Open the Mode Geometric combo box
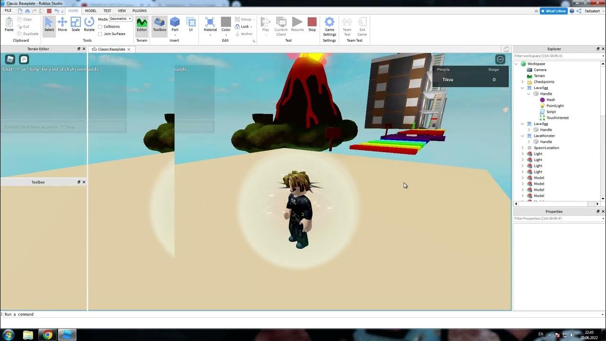This screenshot has width=606, height=341. tap(121, 19)
